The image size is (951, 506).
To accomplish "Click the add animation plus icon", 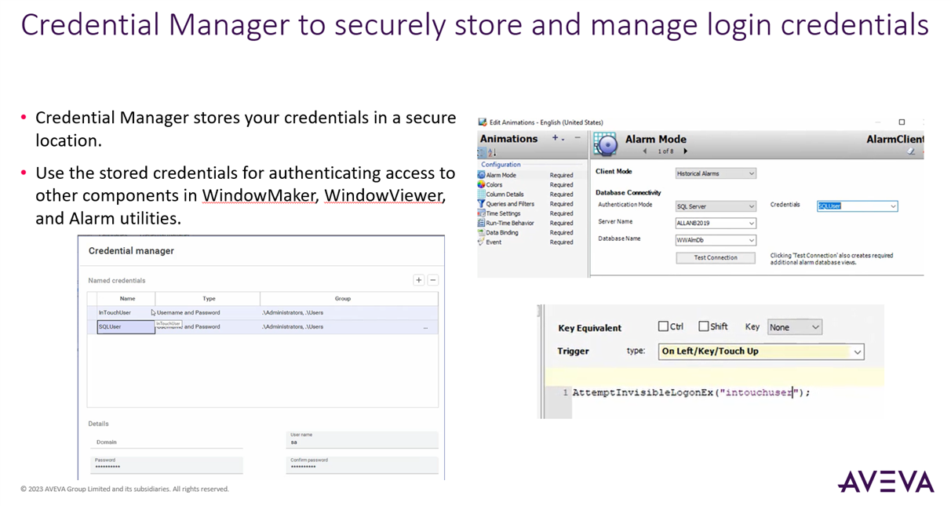I will click(556, 138).
